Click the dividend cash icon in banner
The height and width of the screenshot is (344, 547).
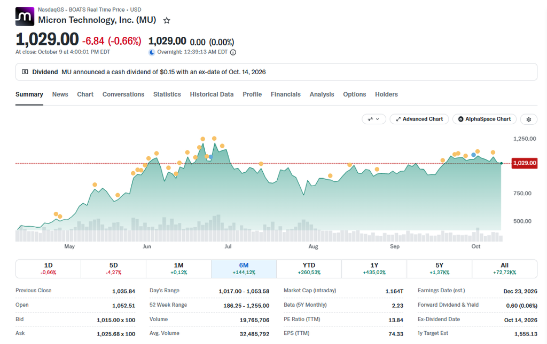coord(25,72)
